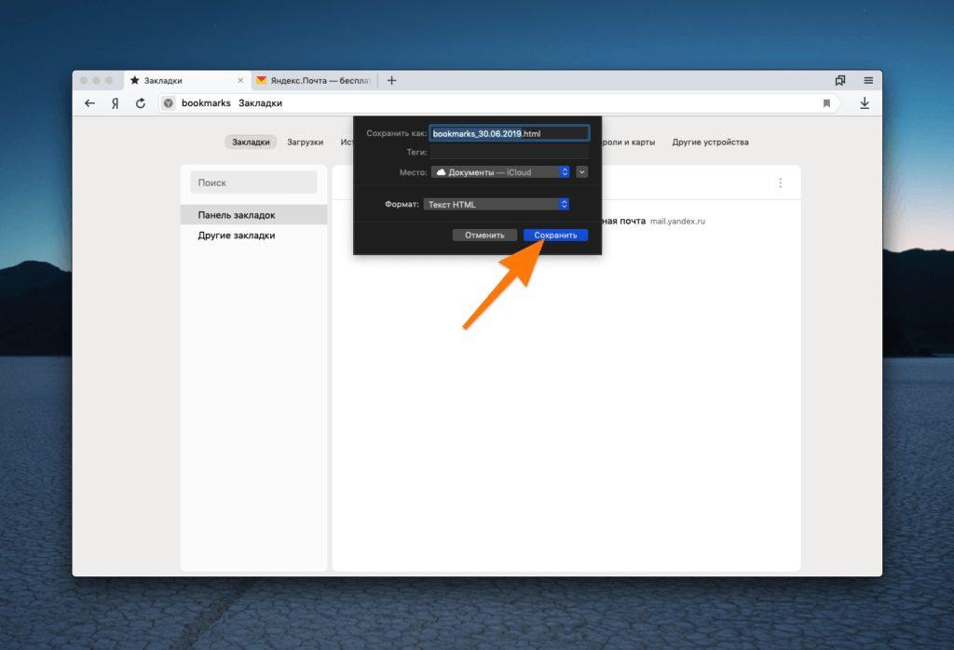Switch to the Загрузки section tab

tap(307, 142)
